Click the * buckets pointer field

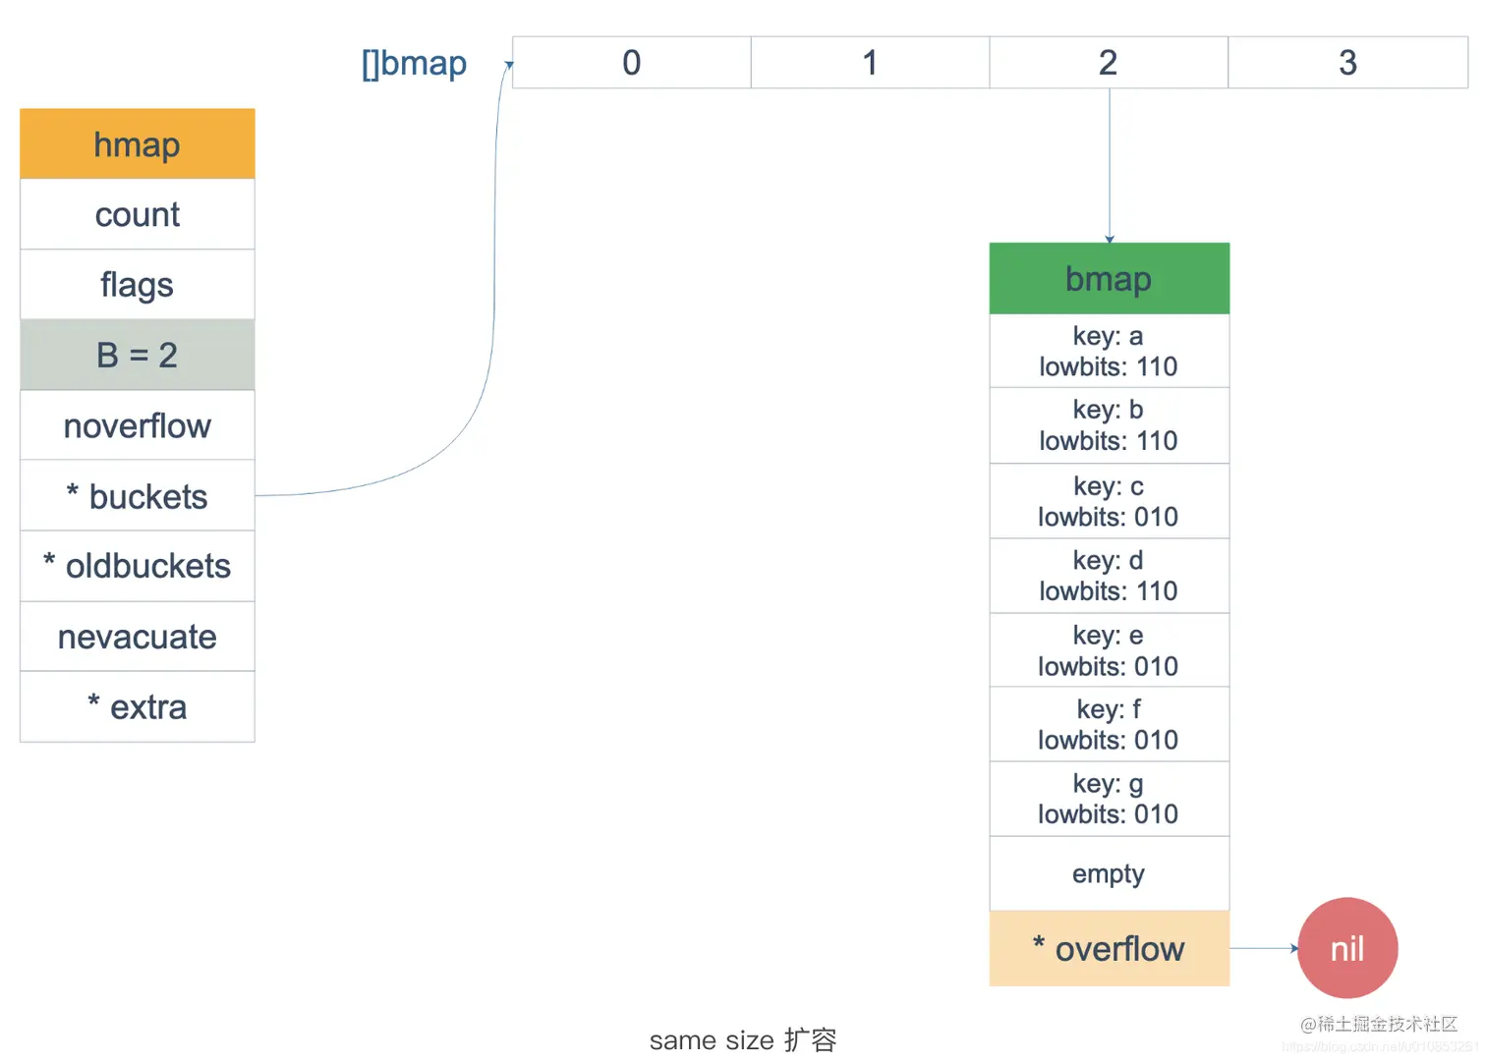138,496
